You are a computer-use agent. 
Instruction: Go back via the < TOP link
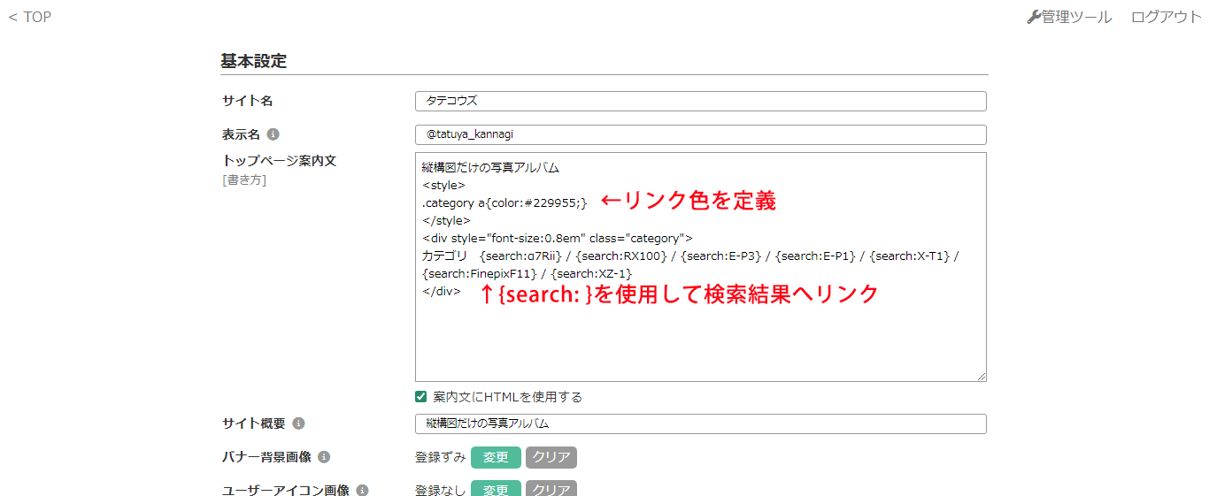coord(30,17)
